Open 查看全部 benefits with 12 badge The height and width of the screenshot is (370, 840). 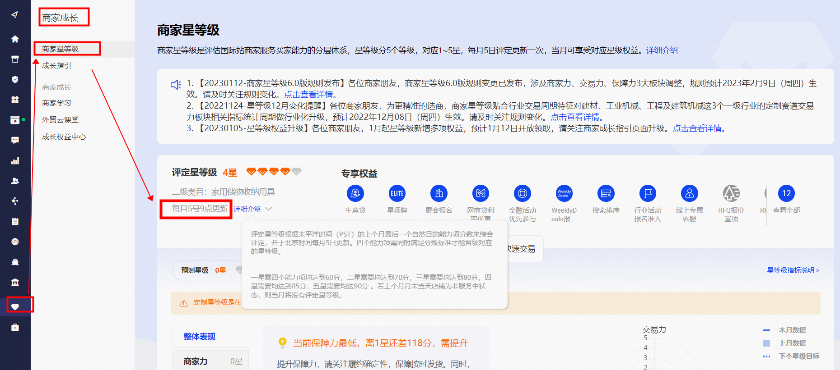(786, 194)
